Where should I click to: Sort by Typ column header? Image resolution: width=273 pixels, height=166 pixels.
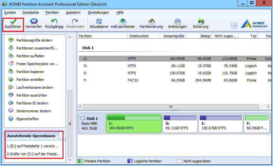pyautogui.click(x=248, y=36)
